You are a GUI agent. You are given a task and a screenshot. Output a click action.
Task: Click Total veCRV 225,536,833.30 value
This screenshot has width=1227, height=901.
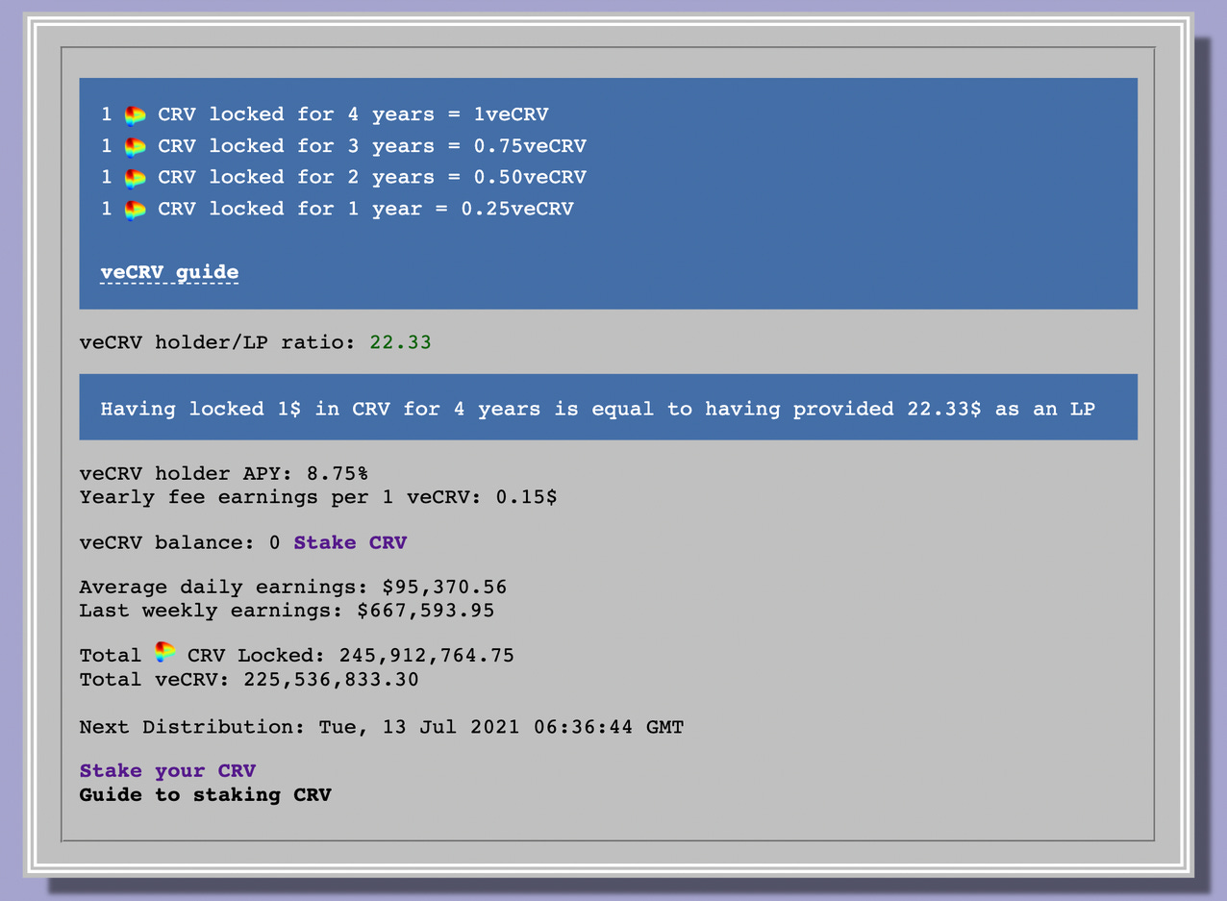click(x=331, y=680)
